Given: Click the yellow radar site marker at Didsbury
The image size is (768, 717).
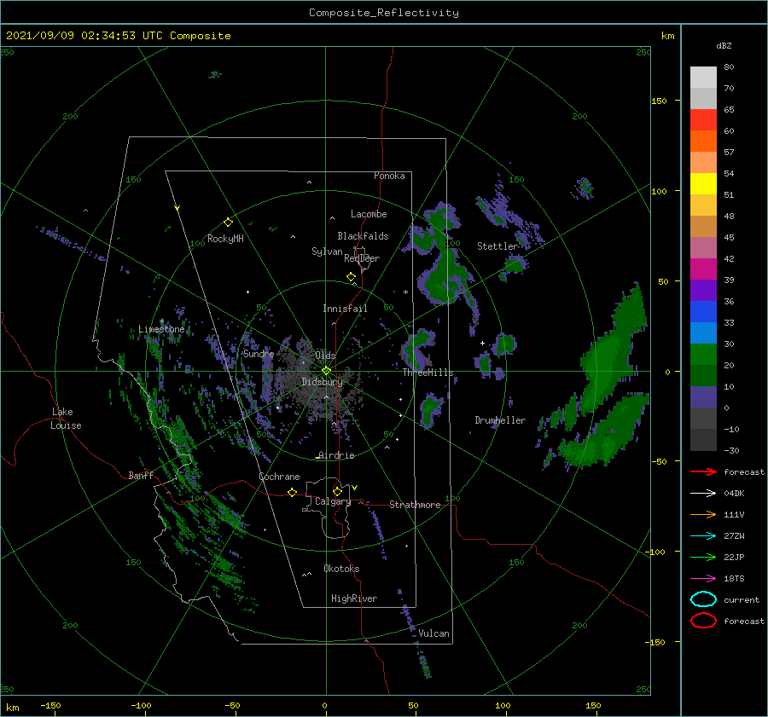Looking at the screenshot, I should point(326,371).
